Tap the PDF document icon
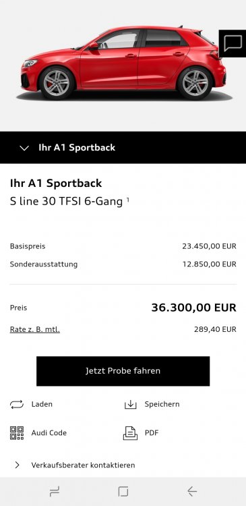 coord(130,432)
